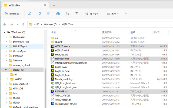Select the ini folder icon in file list
The width and height of the screenshot is (173, 108).
pyautogui.click(x=53, y=38)
